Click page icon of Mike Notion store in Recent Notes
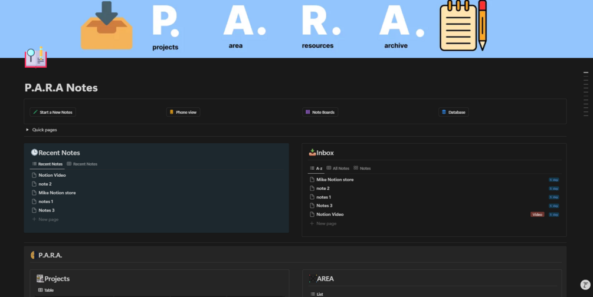593x297 pixels. click(34, 193)
